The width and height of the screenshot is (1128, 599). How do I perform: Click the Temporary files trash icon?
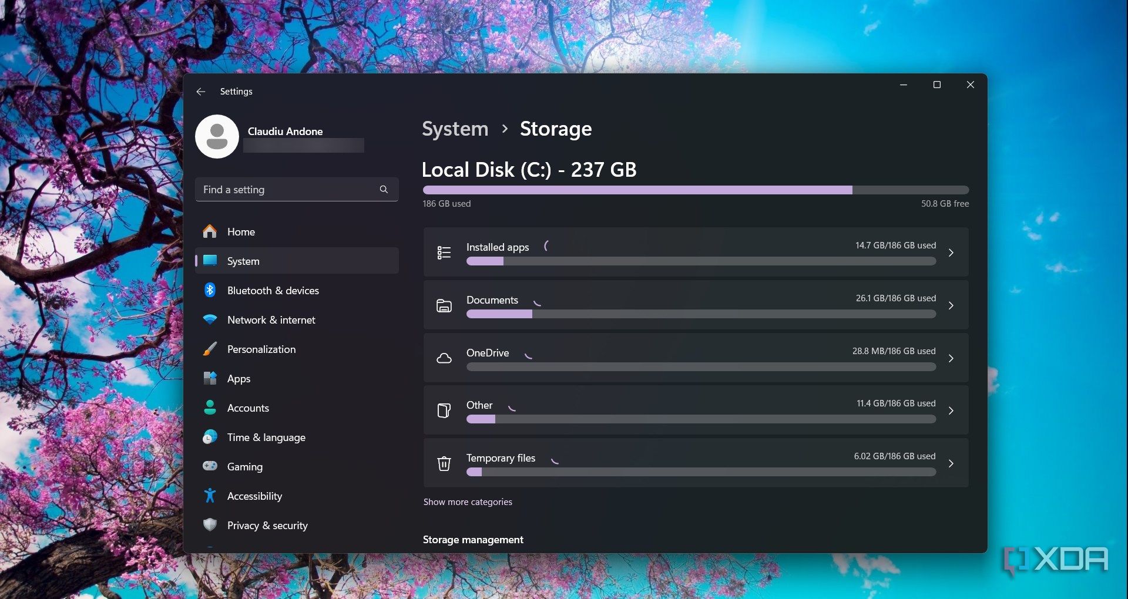pyautogui.click(x=444, y=463)
